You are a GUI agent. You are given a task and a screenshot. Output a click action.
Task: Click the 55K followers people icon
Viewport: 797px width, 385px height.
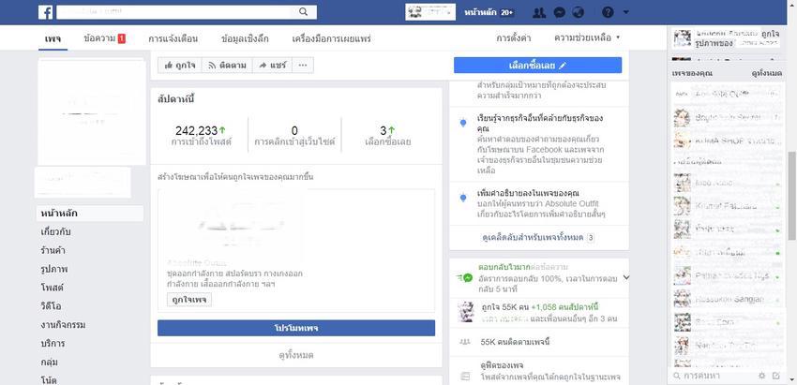[x=464, y=342]
